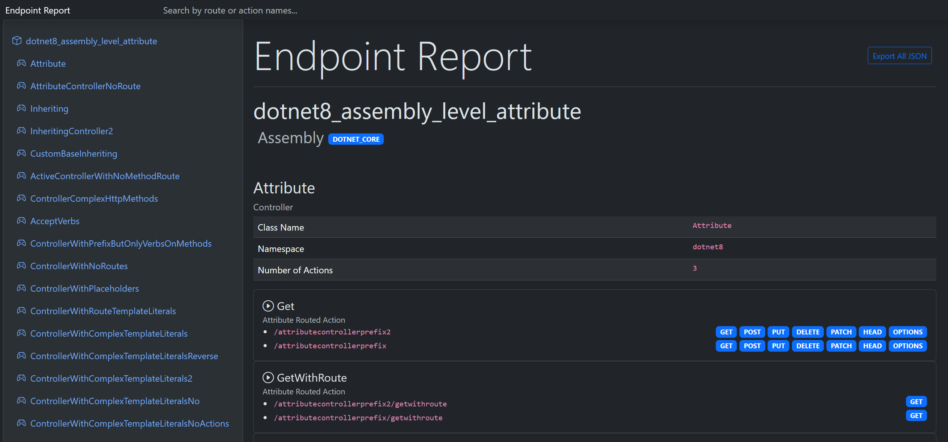
Task: Click the DOTNET_CORE badge
Action: [356, 139]
